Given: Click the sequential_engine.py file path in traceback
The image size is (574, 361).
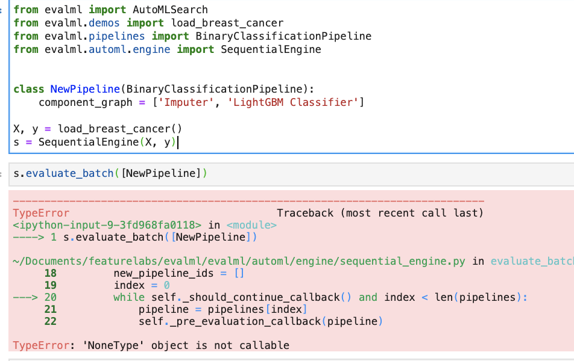Looking at the screenshot, I should point(239,261).
